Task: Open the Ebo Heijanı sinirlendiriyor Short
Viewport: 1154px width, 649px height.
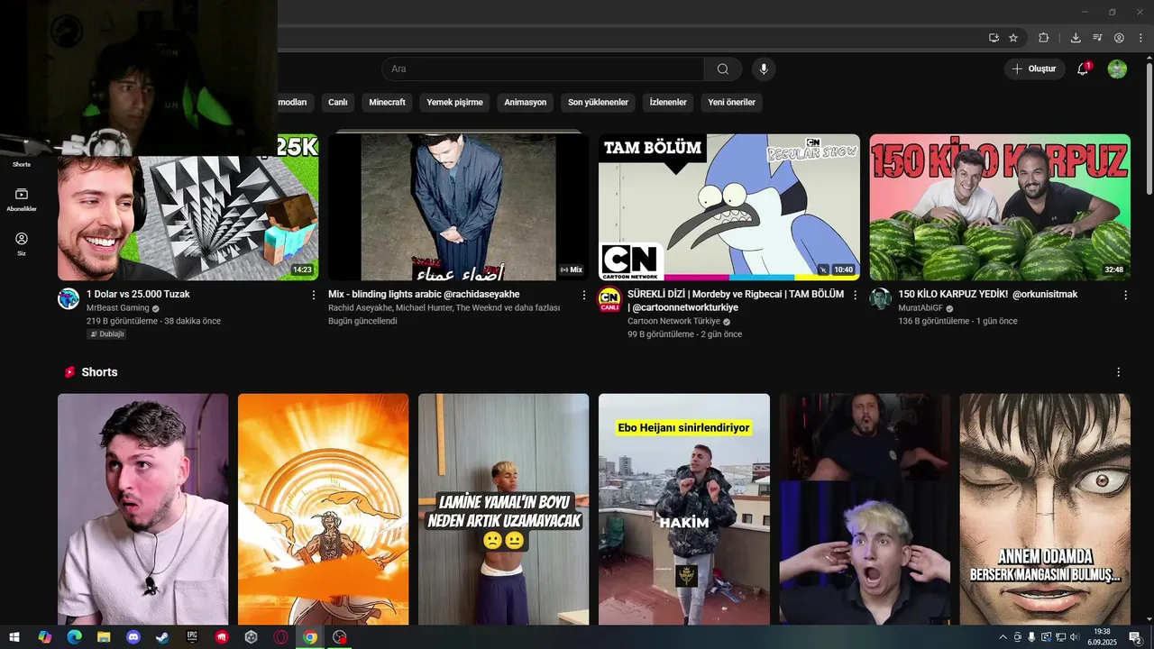Action: 684,509
